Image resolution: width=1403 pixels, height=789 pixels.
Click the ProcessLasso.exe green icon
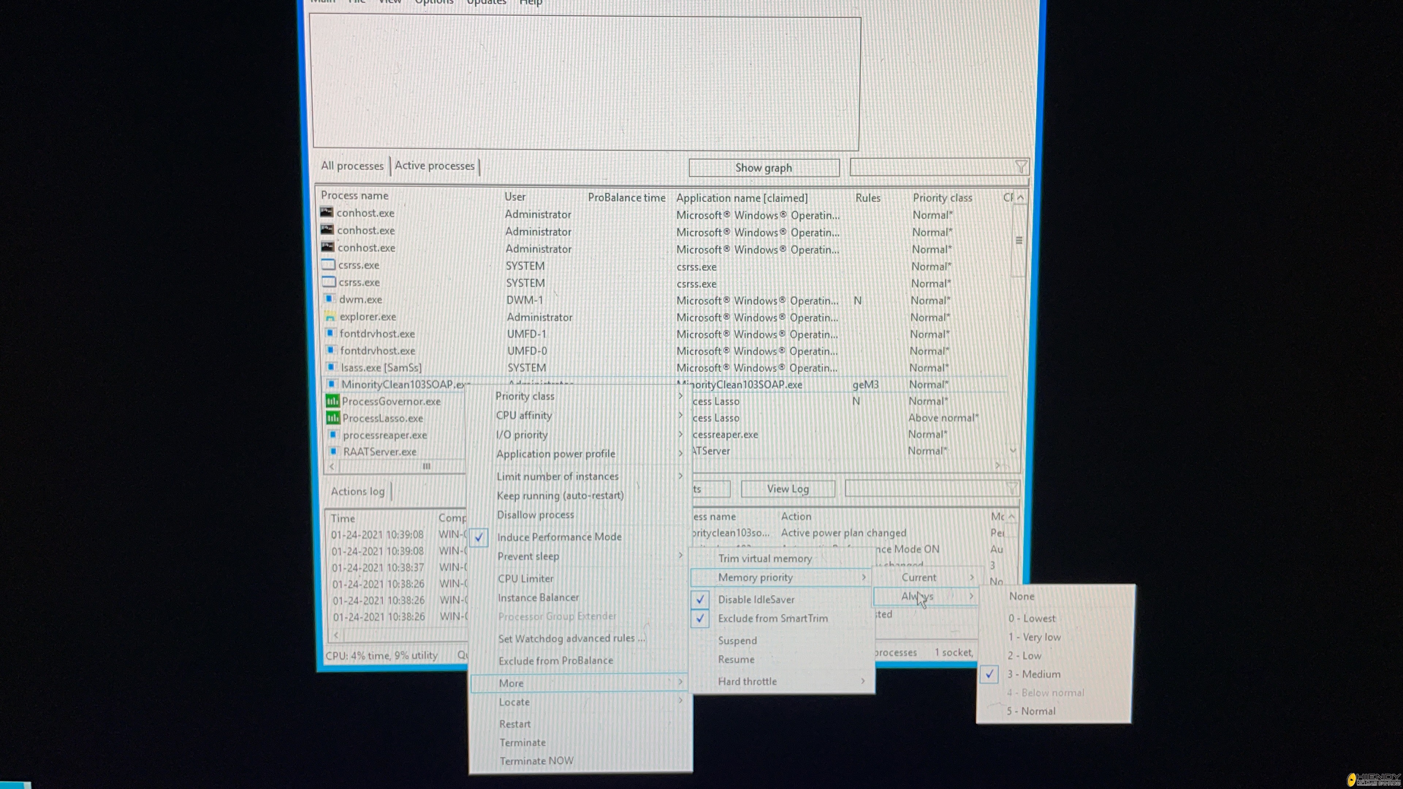tap(333, 418)
